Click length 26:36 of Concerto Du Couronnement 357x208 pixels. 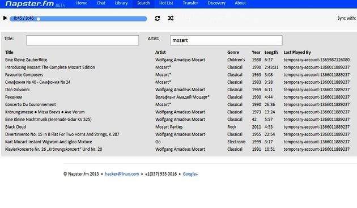pos(270,105)
